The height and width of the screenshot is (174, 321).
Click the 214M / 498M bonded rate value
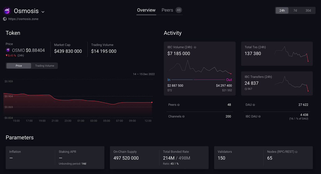pos(177,158)
